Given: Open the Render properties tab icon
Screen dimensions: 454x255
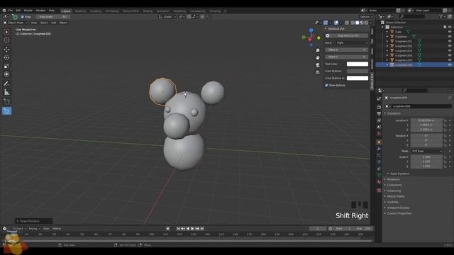Looking at the screenshot, I should 379,107.
